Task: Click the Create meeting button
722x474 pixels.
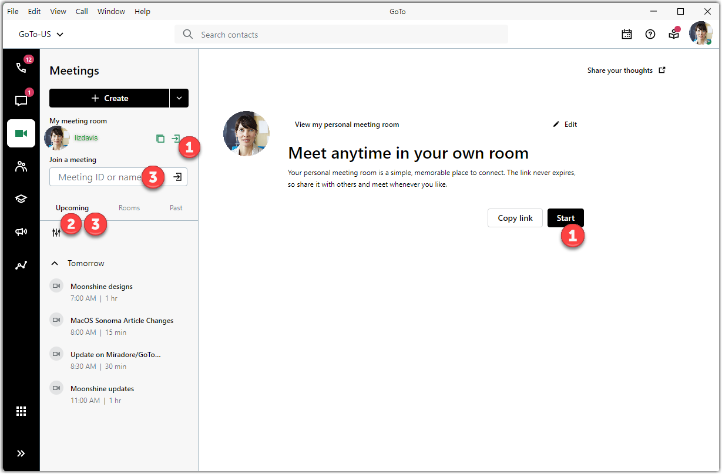Action: point(109,98)
